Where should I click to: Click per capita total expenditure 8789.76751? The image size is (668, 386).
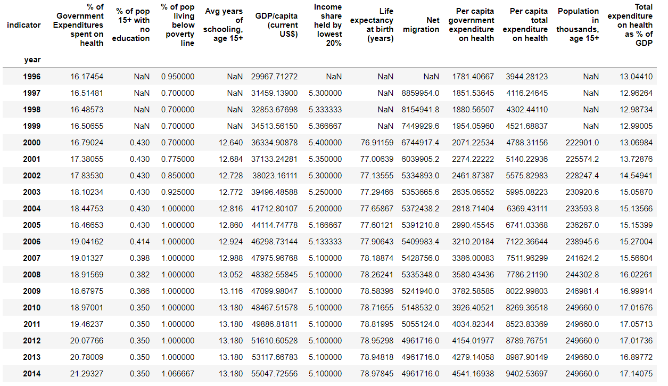pyautogui.click(x=526, y=341)
